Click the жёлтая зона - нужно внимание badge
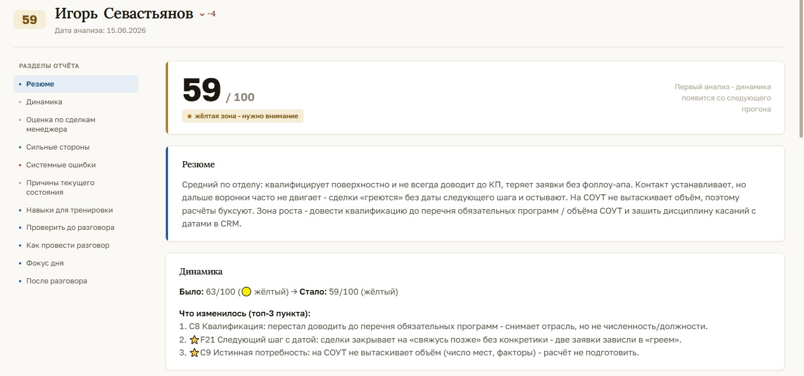804x376 pixels. pos(243,116)
